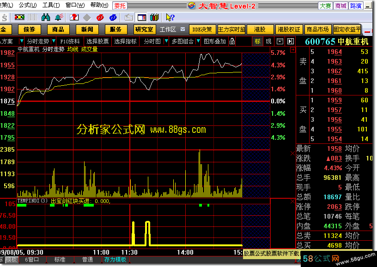Click the stock title 600765 中航重机

(337, 42)
